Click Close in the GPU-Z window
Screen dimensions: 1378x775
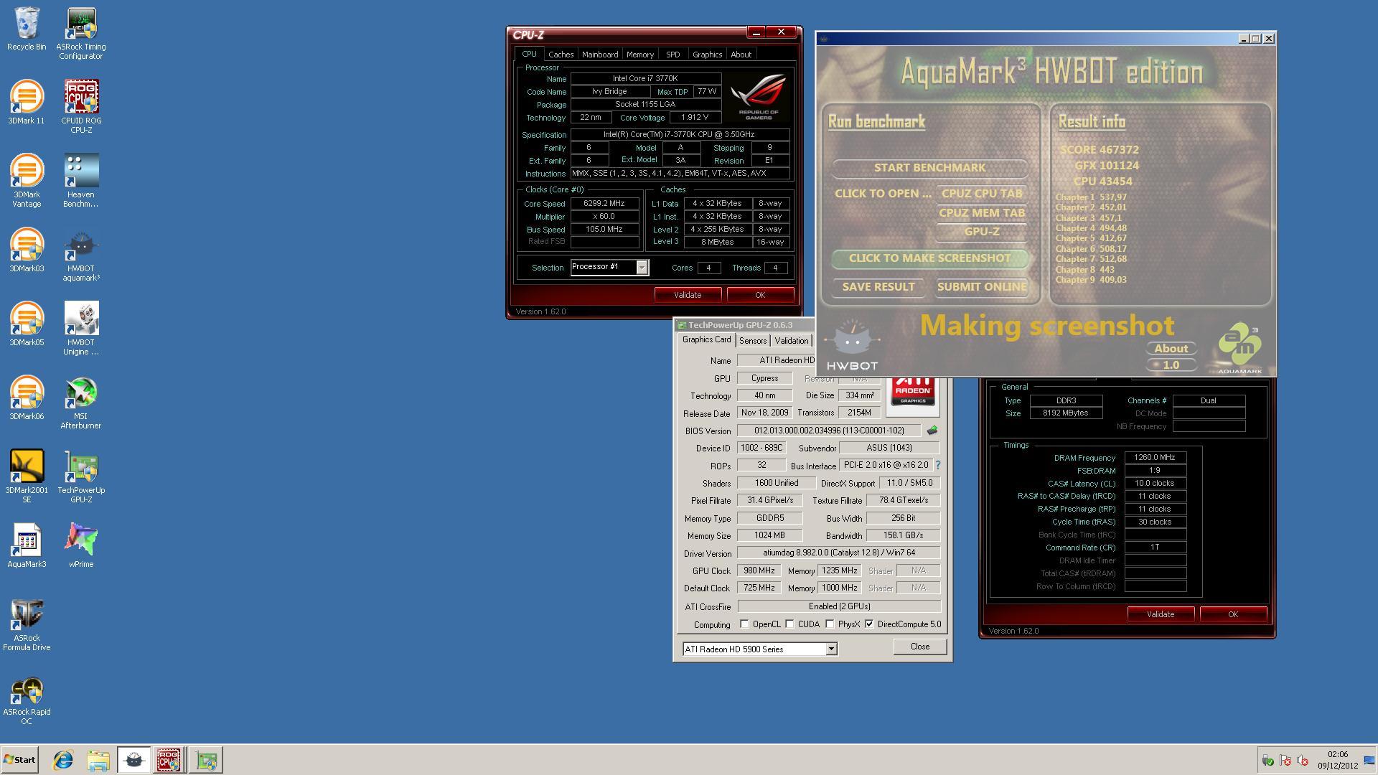[919, 647]
